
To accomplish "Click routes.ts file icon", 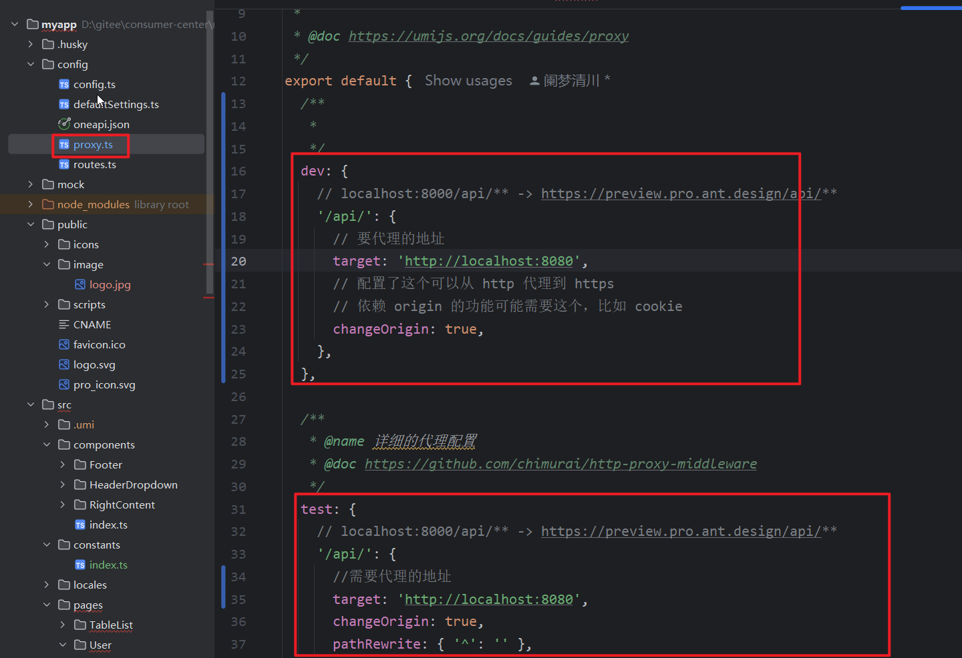I will 64,165.
